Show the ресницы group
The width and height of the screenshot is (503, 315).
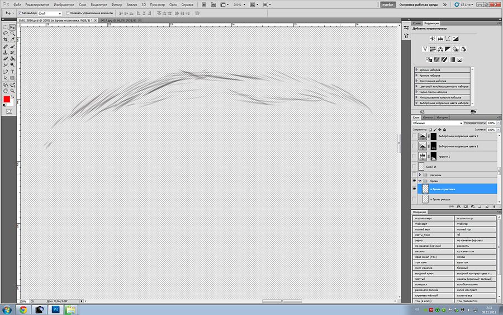tap(414, 175)
